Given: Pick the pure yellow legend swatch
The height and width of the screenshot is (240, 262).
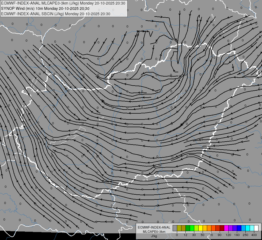Looking at the screenshot, I should point(201,228).
